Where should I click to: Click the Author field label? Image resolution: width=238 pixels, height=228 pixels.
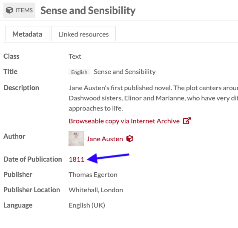[14, 136]
